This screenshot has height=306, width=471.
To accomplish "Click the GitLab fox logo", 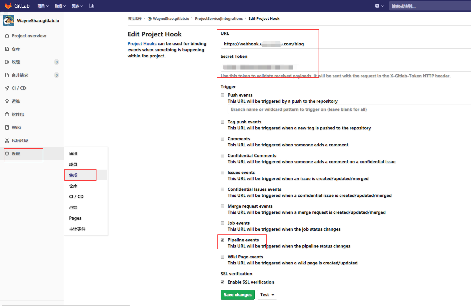I will click(8, 6).
